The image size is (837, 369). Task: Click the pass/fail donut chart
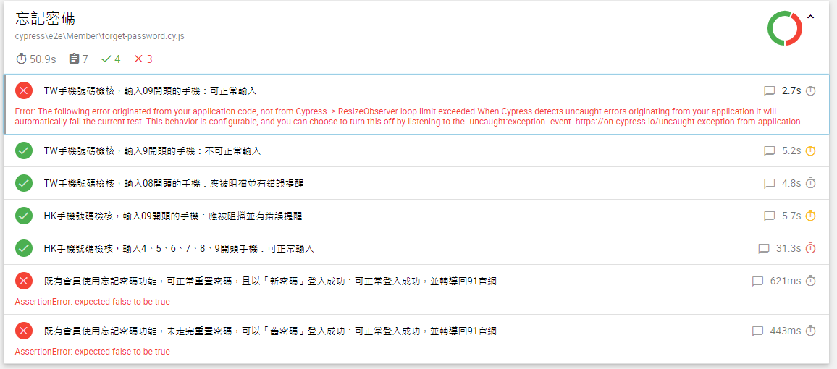pos(784,29)
